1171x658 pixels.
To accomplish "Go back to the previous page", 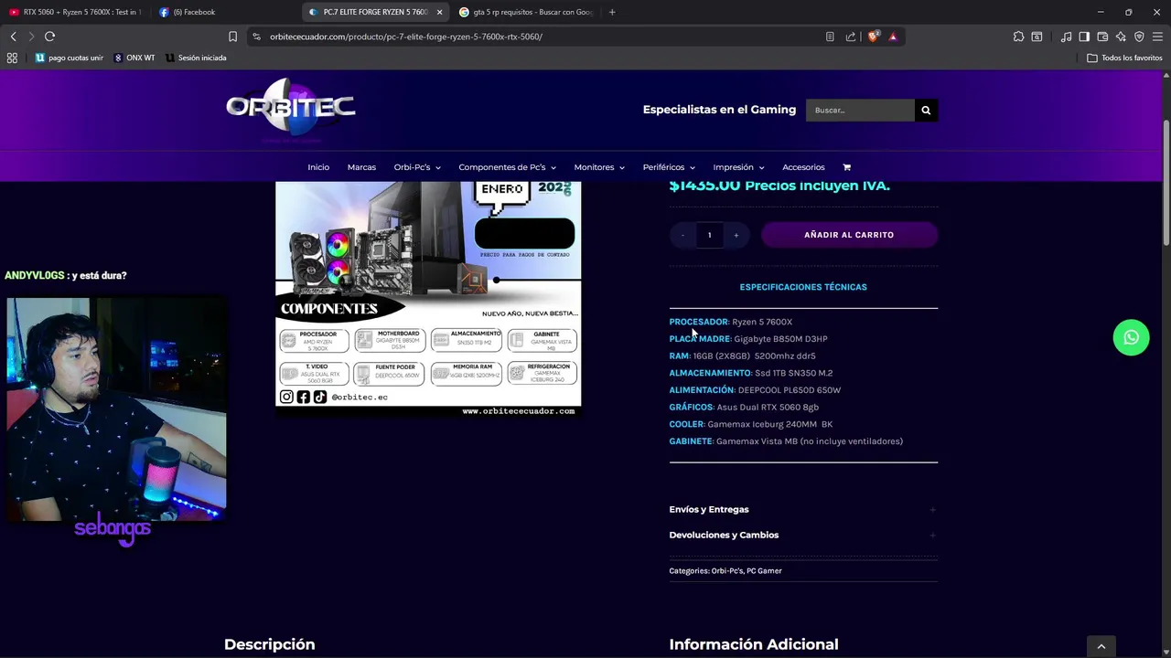I will (13, 37).
